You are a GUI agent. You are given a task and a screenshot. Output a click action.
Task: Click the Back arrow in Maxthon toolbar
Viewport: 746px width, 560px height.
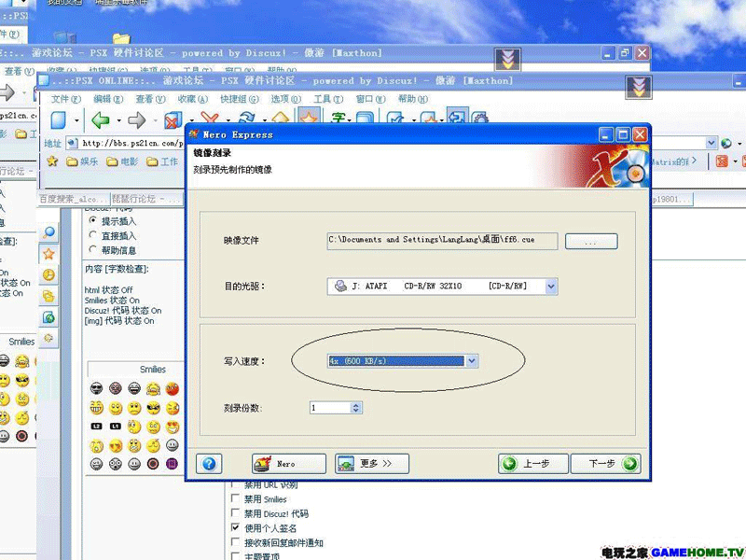[x=101, y=120]
